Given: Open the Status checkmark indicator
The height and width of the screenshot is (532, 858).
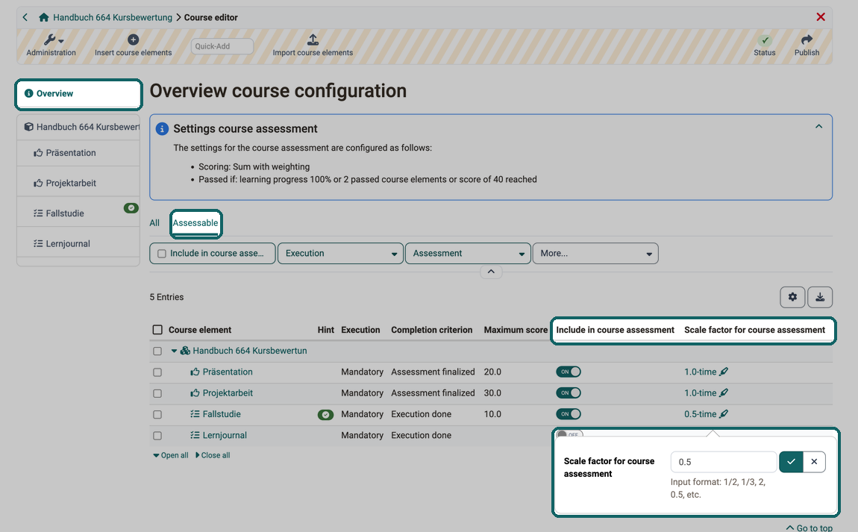Looking at the screenshot, I should [x=765, y=40].
